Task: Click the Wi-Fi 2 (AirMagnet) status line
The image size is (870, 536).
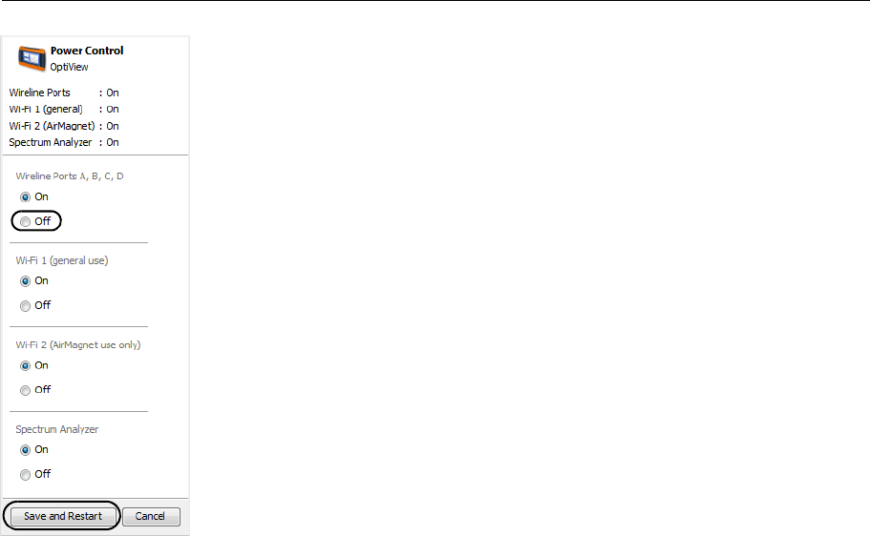Action: pos(64,126)
